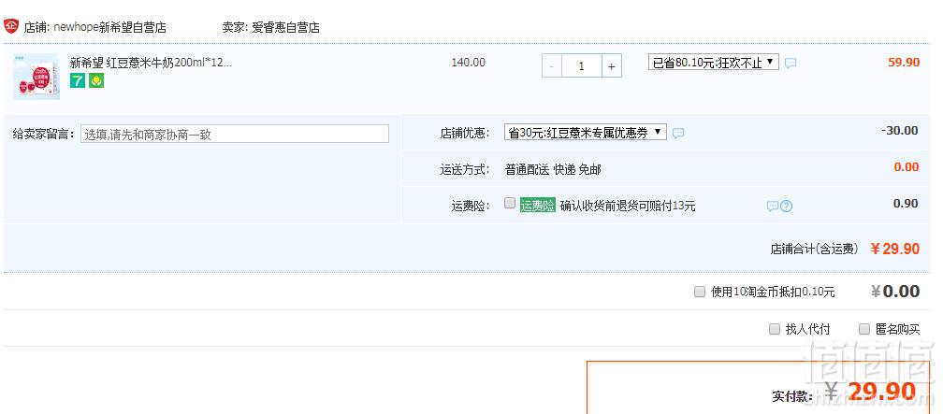Open product link 新希望 红豆薏米牛奶200ml*12
Image resolution: width=943 pixels, height=414 pixels.
(x=151, y=63)
